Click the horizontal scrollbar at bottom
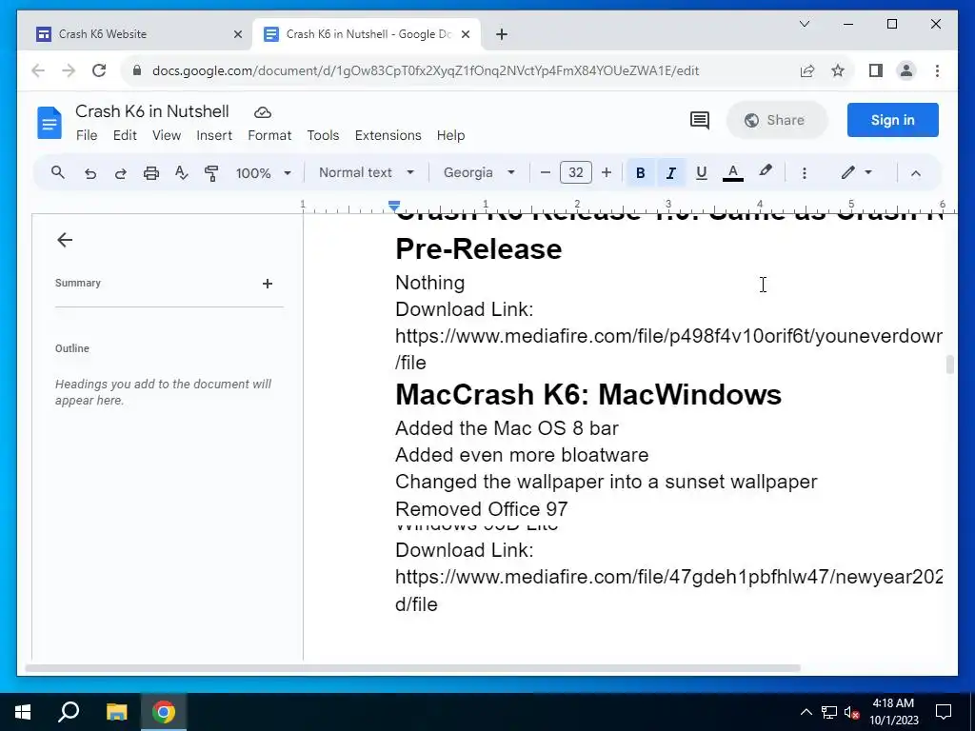The width and height of the screenshot is (975, 731). [x=412, y=669]
